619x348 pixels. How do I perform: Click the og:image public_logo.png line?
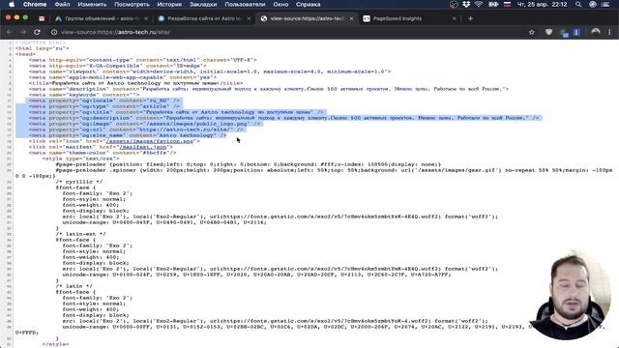tap(145, 124)
